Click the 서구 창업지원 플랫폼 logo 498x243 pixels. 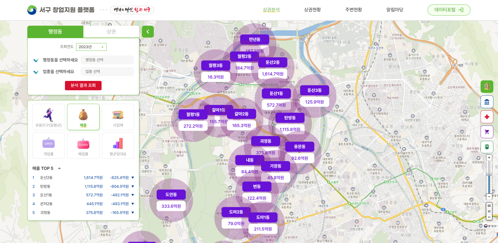pos(61,10)
